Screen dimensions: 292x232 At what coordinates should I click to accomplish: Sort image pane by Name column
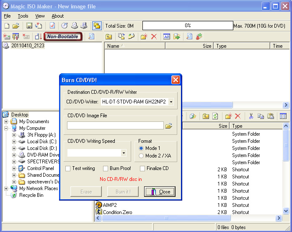tap(135, 46)
